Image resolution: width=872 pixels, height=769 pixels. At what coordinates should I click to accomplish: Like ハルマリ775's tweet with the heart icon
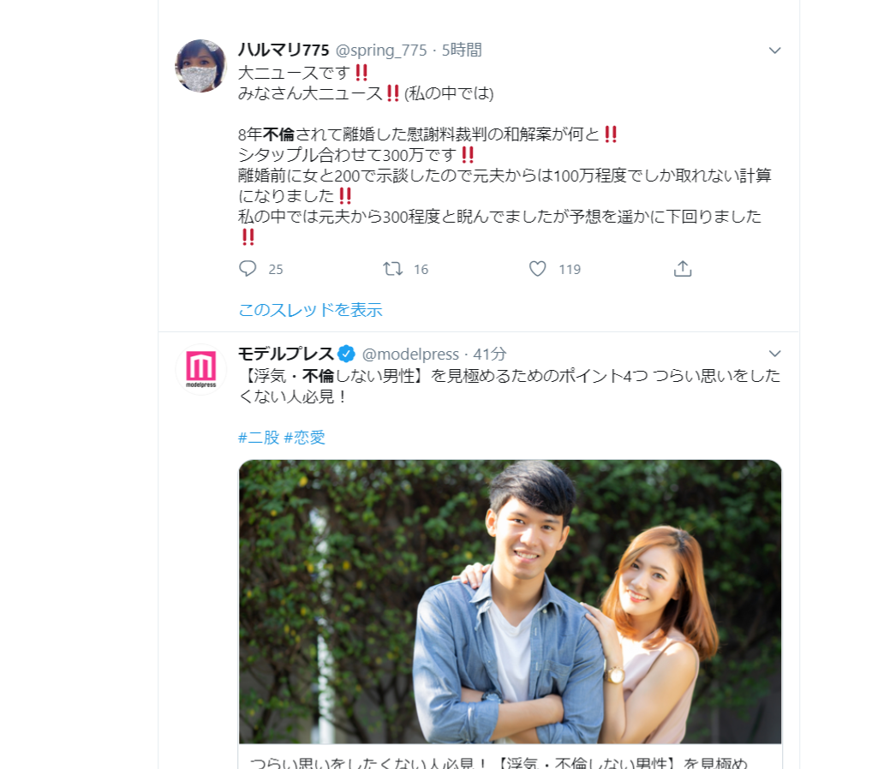point(537,268)
